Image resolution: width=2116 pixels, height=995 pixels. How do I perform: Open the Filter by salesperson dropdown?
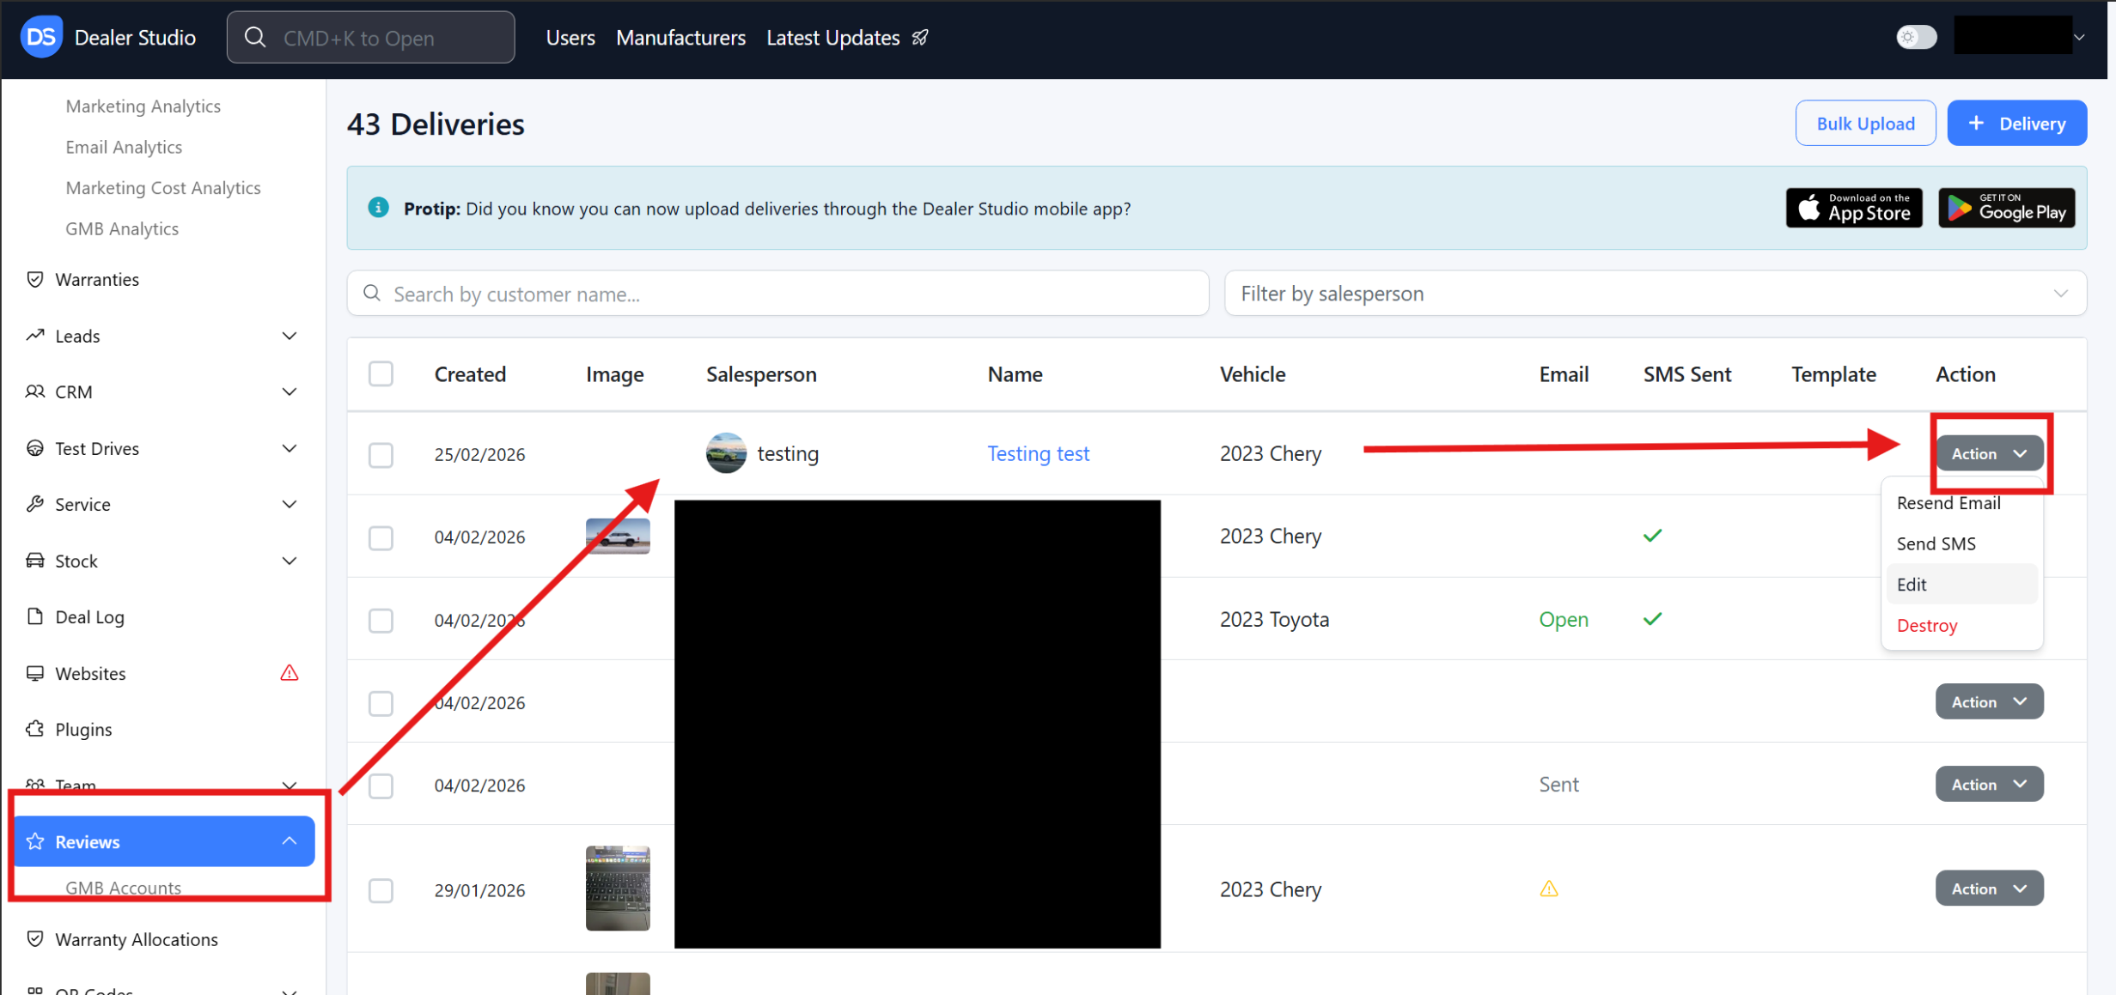pos(1655,294)
